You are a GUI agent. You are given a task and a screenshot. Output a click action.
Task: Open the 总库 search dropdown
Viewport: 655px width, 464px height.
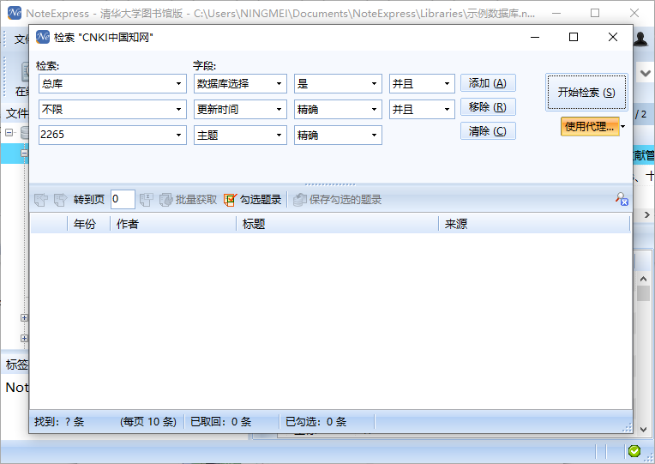tap(179, 84)
